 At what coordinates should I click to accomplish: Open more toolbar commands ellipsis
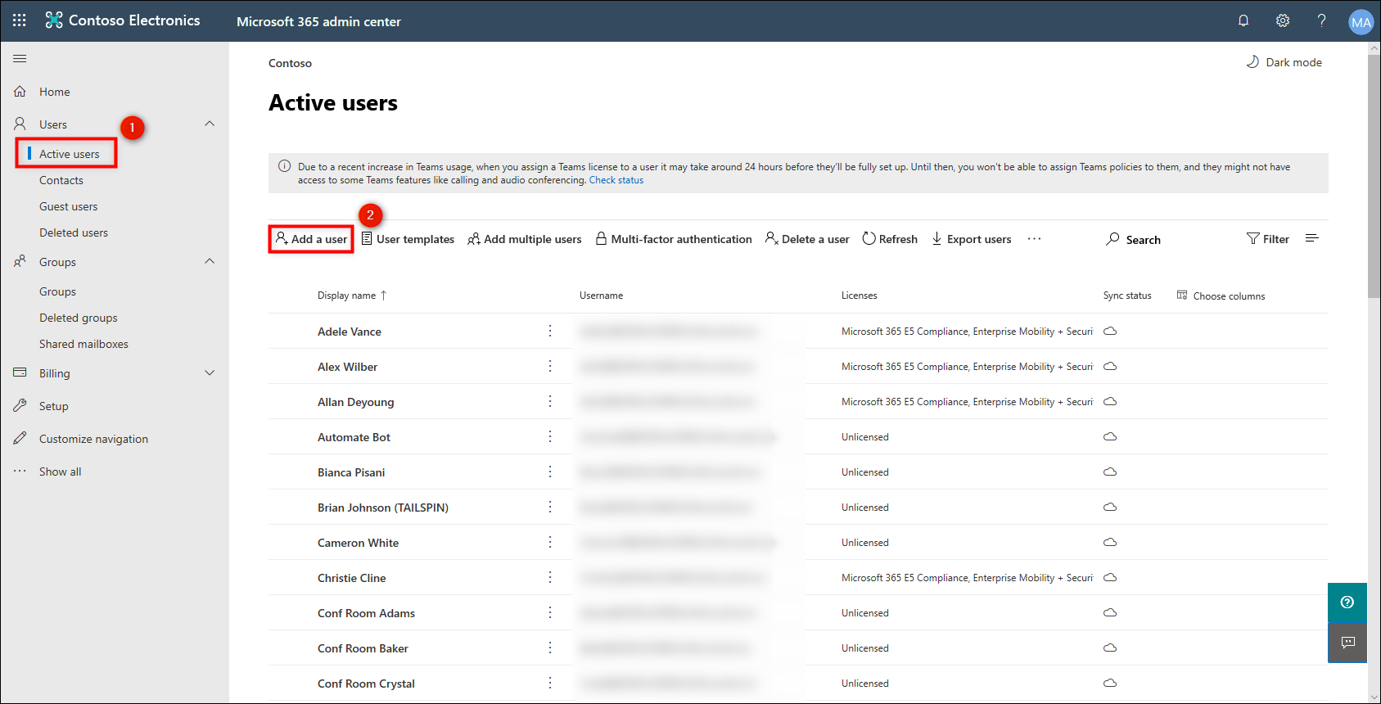coord(1034,239)
